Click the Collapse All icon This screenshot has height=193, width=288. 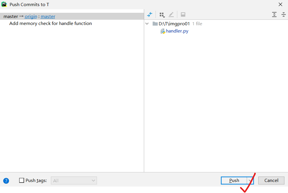pos(283,15)
